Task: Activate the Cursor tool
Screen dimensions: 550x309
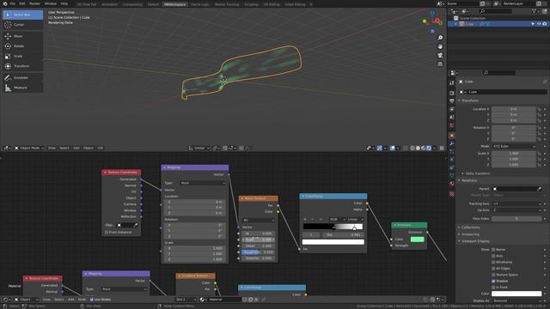Action: (23, 25)
